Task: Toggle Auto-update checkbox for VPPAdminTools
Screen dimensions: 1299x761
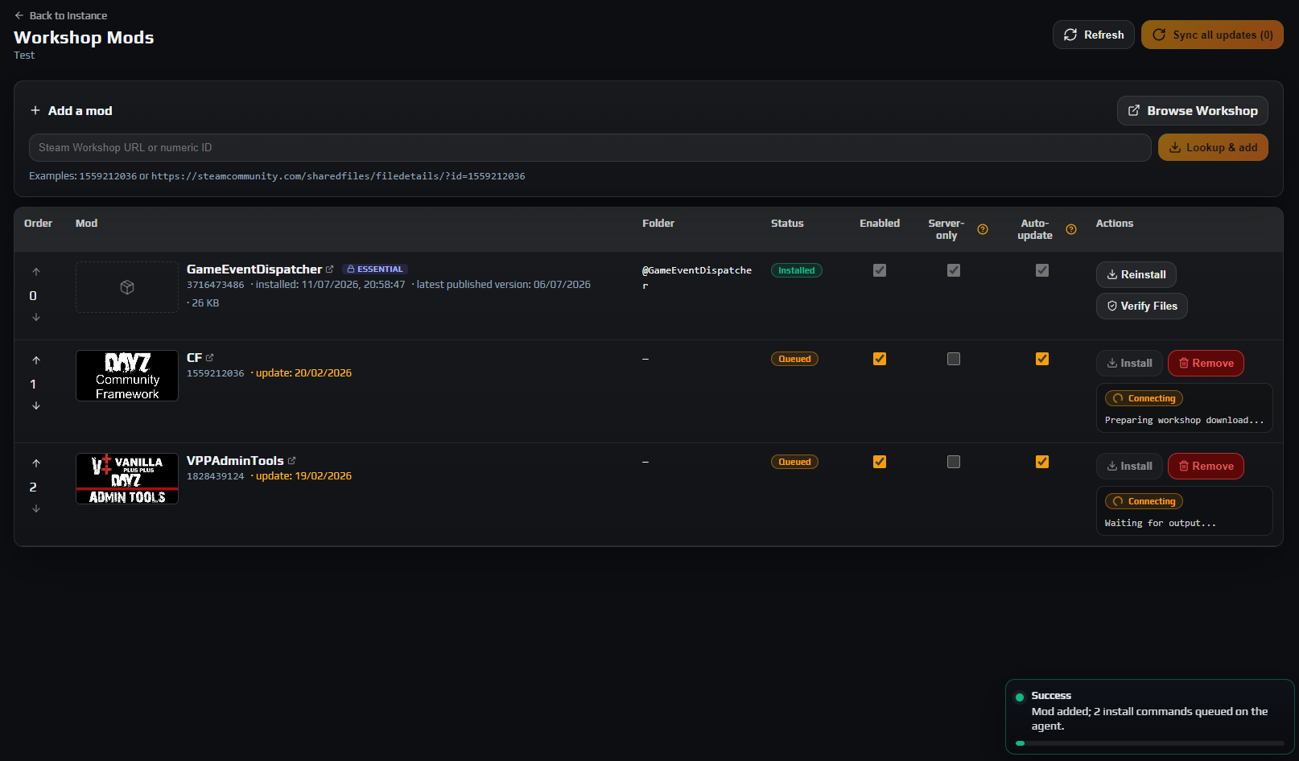Action: pos(1042,462)
